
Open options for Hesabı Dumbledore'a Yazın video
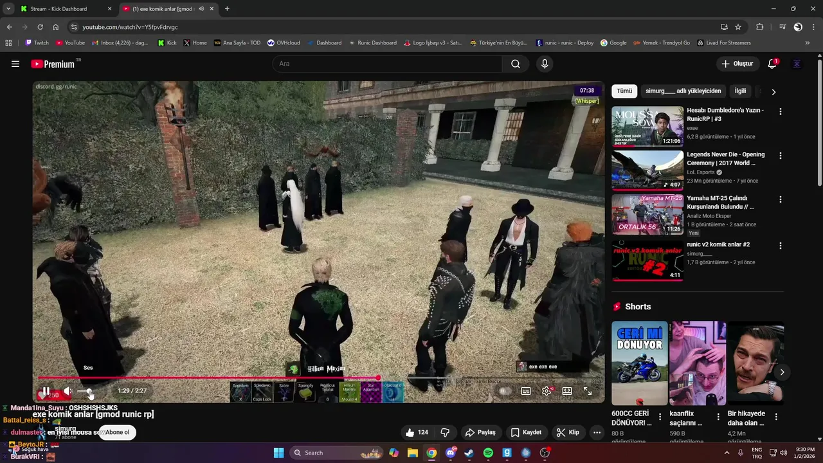click(781, 112)
